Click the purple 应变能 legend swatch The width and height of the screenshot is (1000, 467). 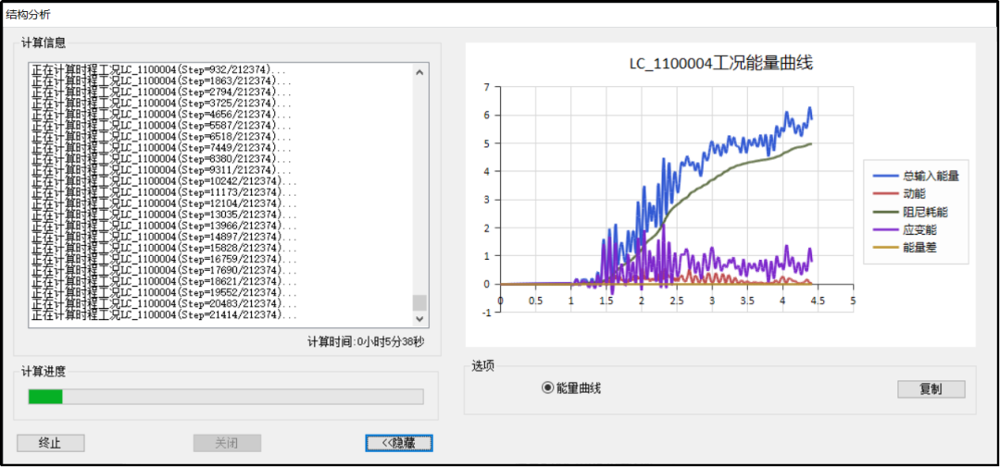point(884,229)
